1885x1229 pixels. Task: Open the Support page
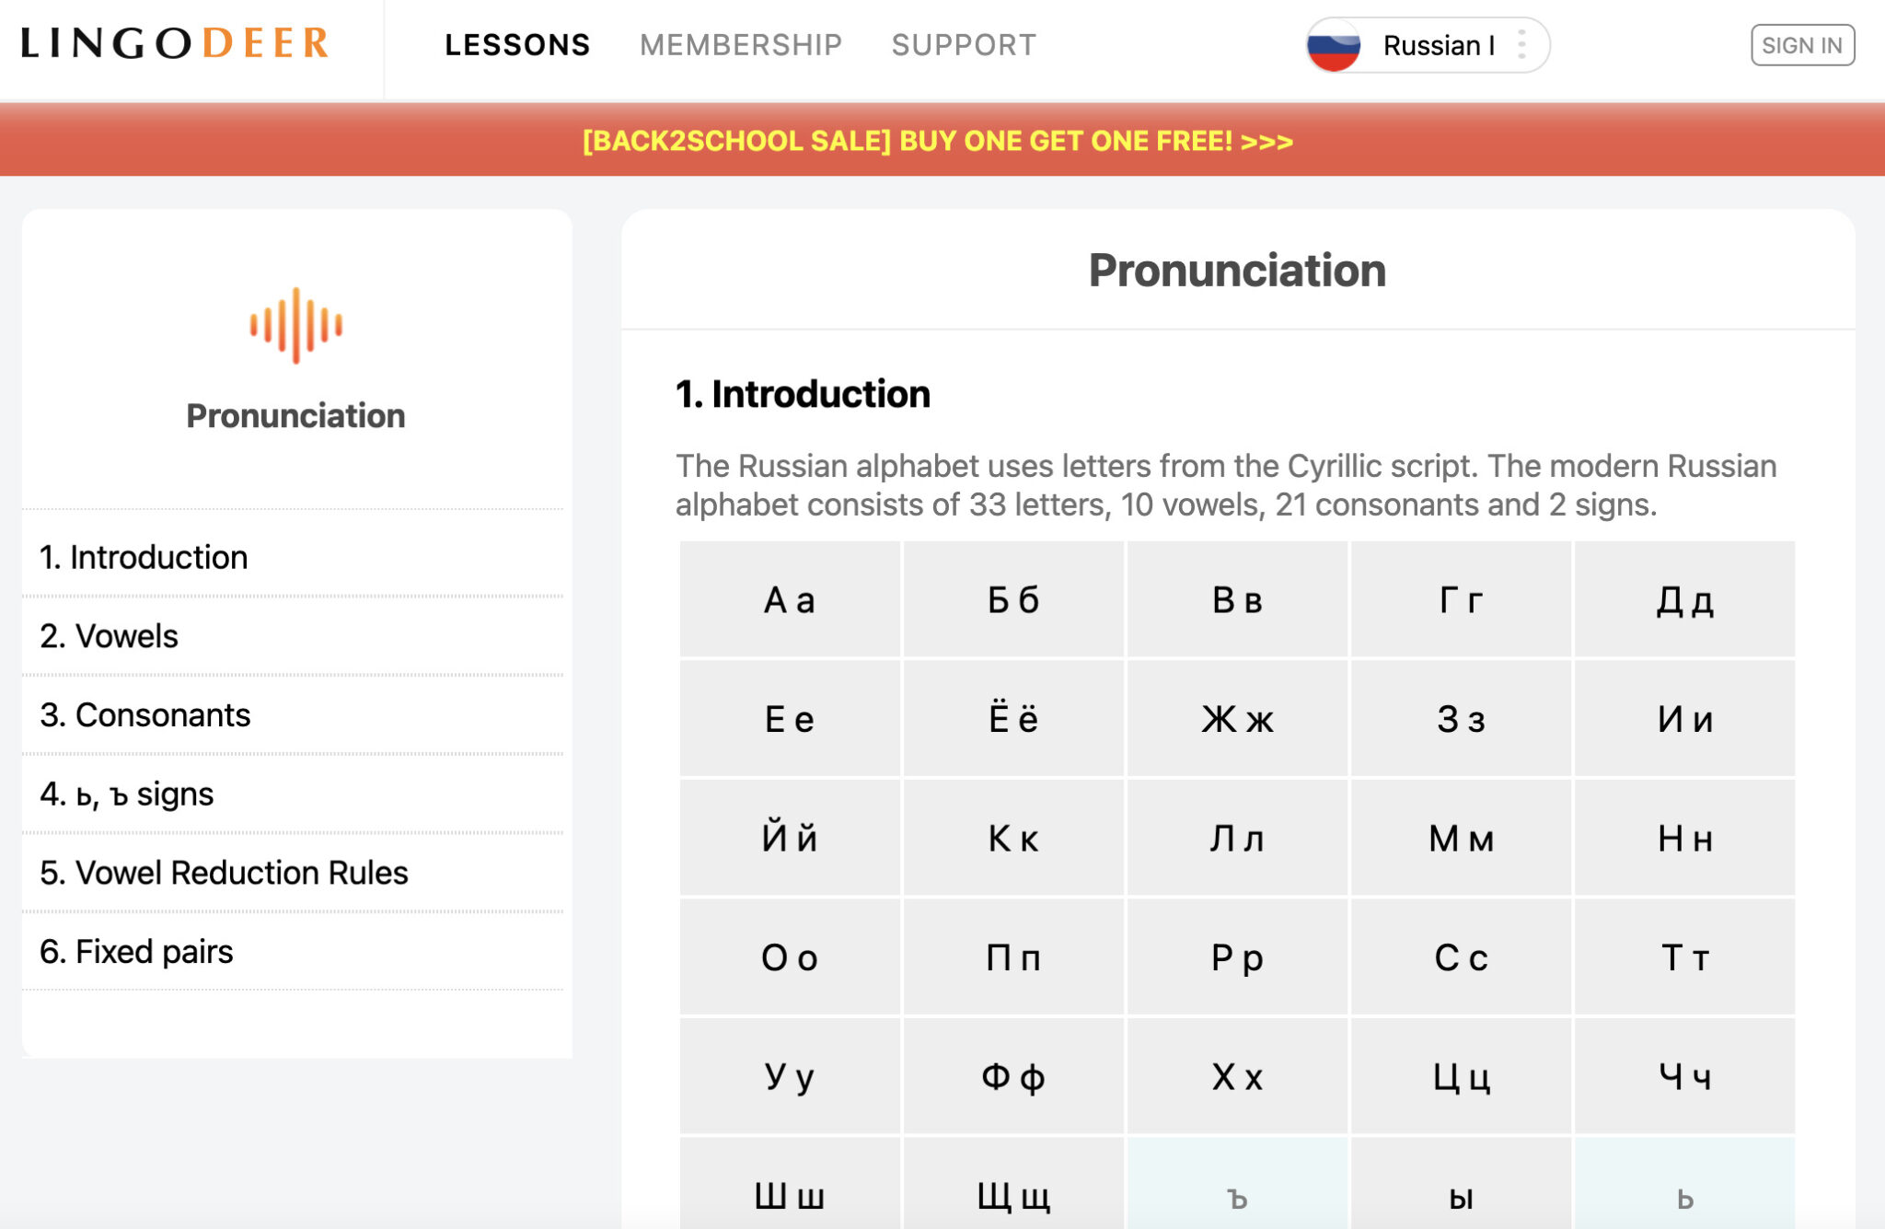pyautogui.click(x=964, y=45)
